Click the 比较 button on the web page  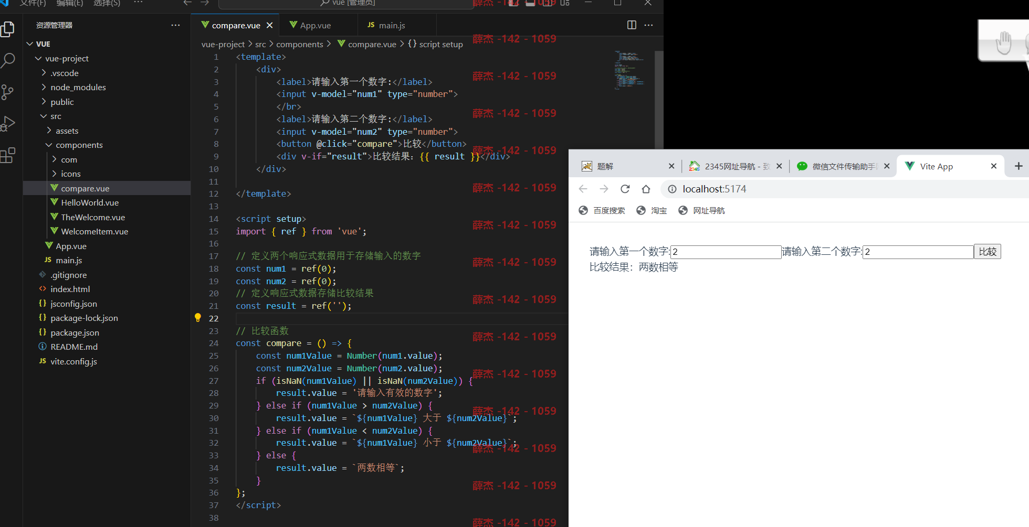pos(988,252)
